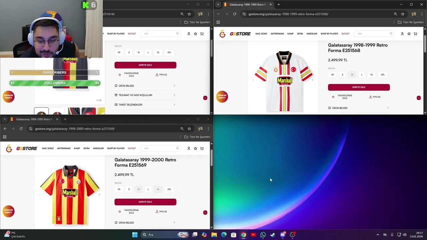Open YouTube app from the taskbar

pyautogui.click(x=253, y=235)
